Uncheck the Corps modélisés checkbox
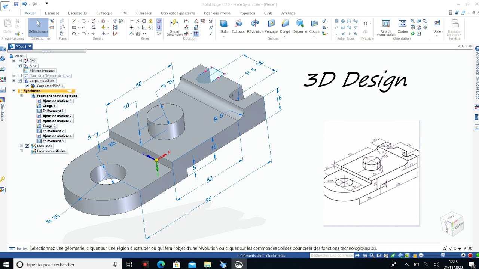479x269 pixels. [x=20, y=81]
